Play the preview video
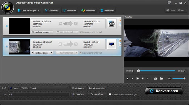This screenshot has width=189, height=105. click(x=132, y=79)
